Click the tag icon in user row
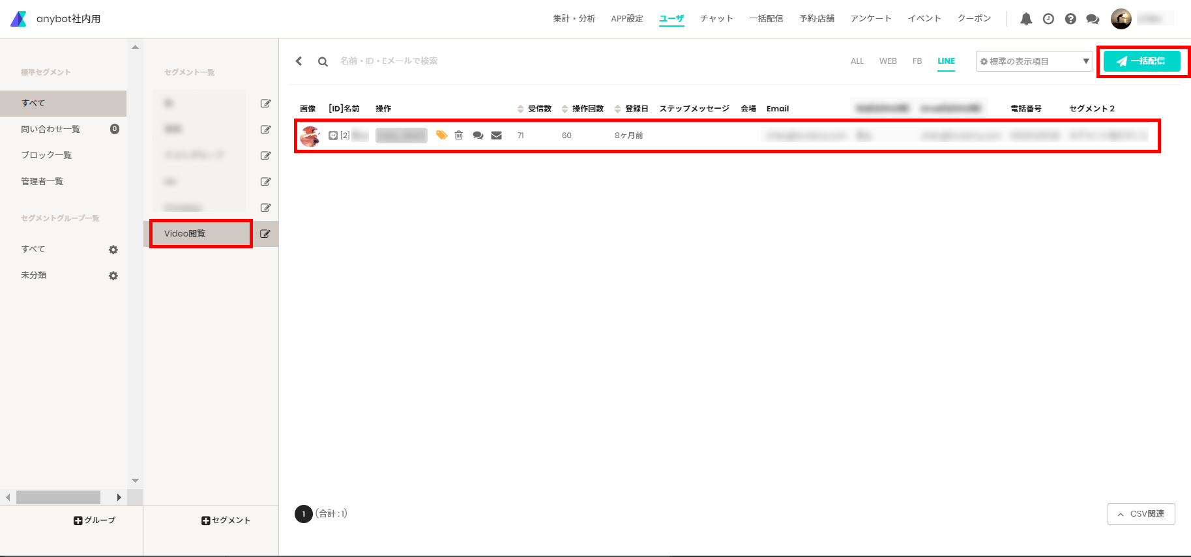The width and height of the screenshot is (1191, 557). (x=442, y=135)
